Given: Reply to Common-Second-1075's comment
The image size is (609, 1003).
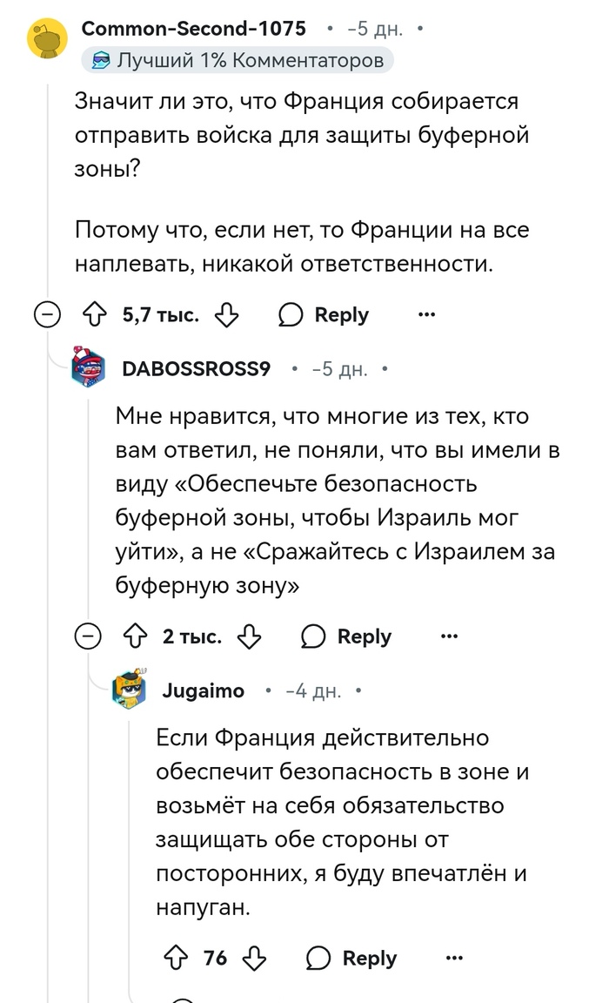Looking at the screenshot, I should click(x=324, y=315).
